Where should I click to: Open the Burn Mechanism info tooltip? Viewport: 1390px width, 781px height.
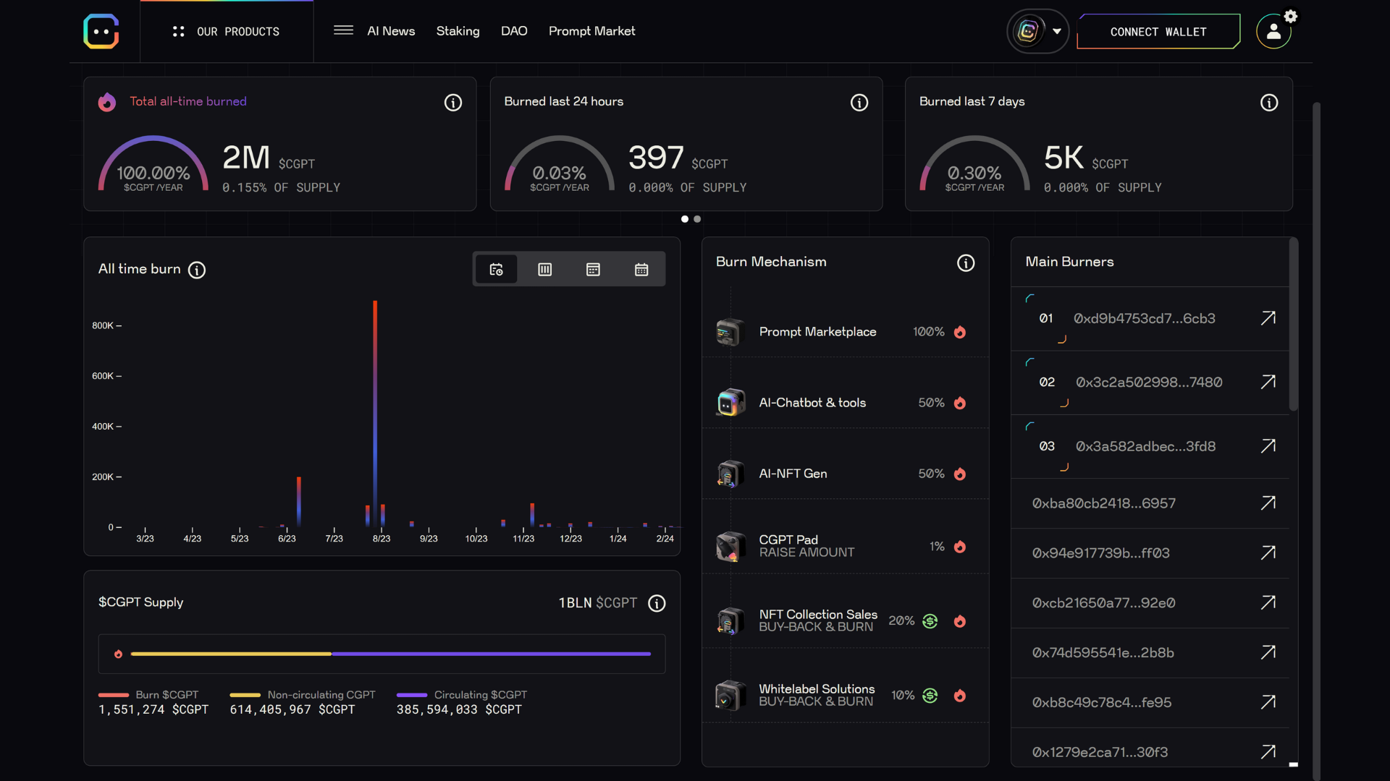(x=966, y=263)
